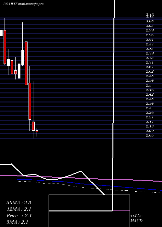162x227 pixels.
Task: Select the 12MA : 2.1 readout
Action: click(19, 209)
